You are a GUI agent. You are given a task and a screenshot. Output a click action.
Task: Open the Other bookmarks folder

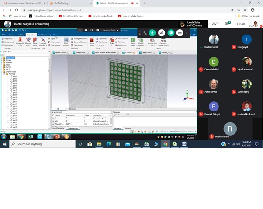pyautogui.click(x=251, y=16)
